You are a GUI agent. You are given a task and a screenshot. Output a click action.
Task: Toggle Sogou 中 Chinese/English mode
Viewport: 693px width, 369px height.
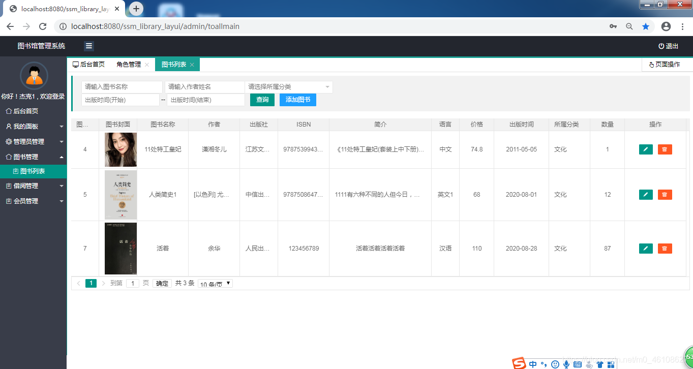[x=533, y=364]
